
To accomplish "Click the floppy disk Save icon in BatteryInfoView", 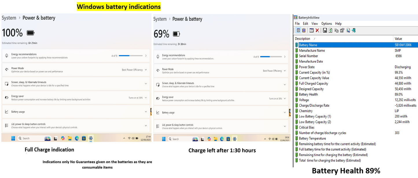I will (325, 30).
